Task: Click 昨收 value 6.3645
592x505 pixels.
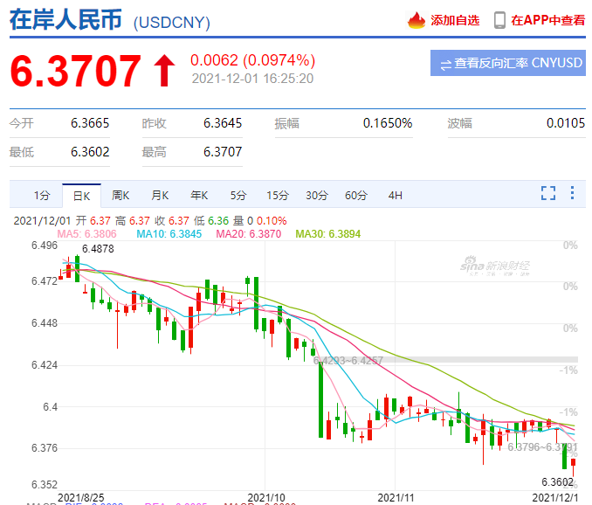Action: pos(223,123)
